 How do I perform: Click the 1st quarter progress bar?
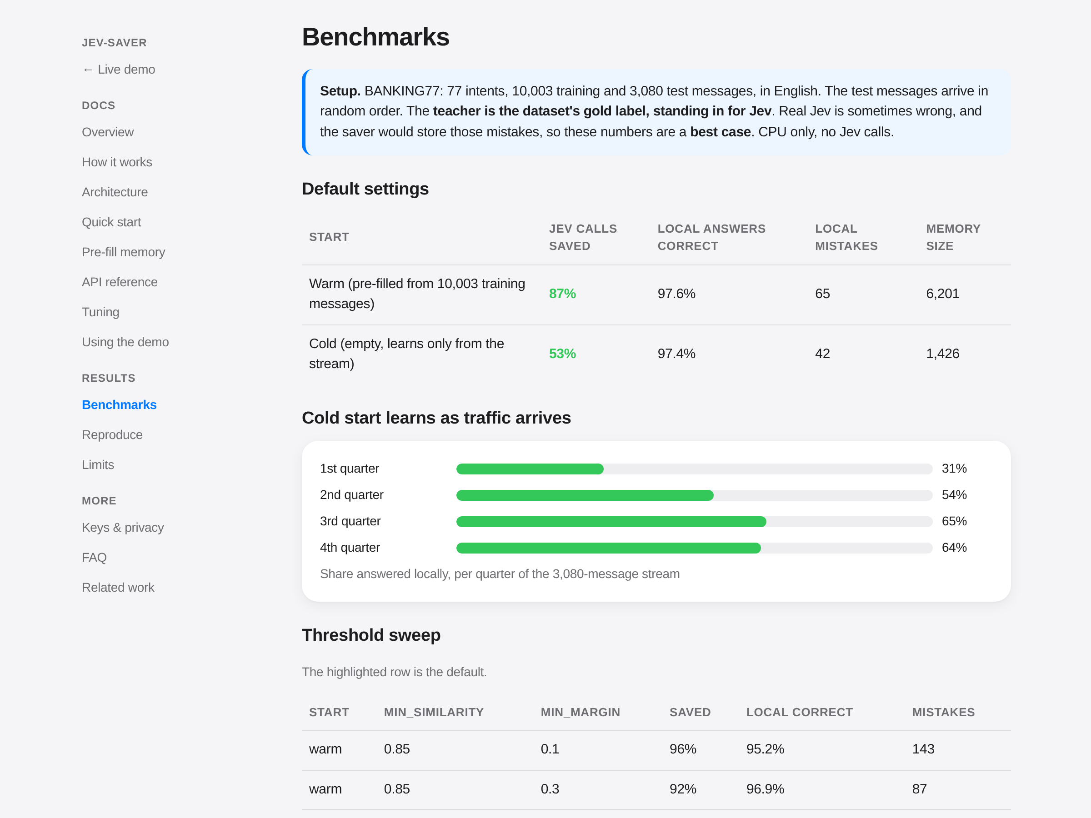click(694, 469)
